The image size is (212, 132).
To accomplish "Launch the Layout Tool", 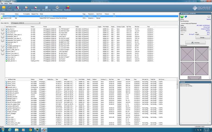I will pos(17,8).
